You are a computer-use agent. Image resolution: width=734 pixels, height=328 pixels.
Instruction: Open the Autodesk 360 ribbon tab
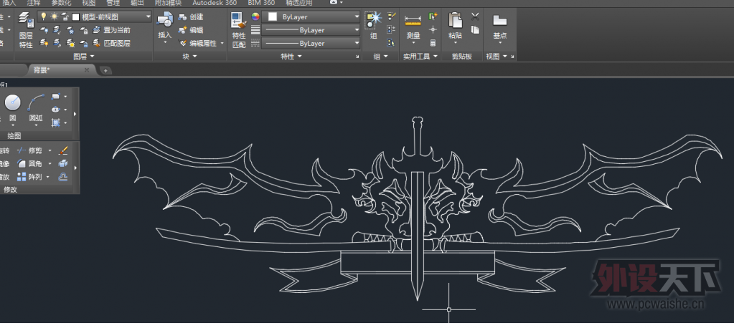(x=215, y=3)
